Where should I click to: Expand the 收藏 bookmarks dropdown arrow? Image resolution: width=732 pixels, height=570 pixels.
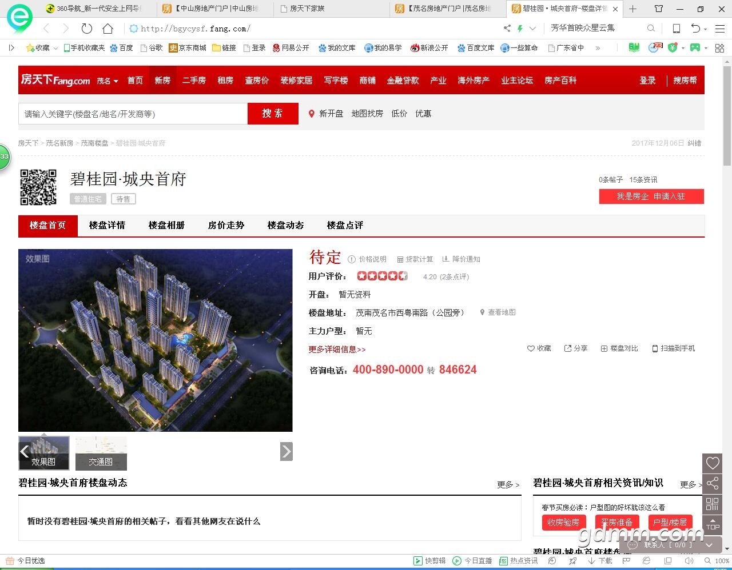tap(55, 48)
